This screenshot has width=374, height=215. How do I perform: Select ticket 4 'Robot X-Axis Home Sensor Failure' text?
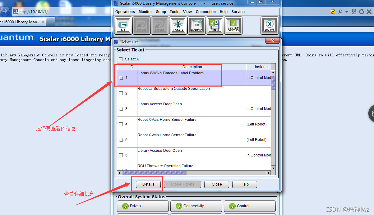[167, 120]
